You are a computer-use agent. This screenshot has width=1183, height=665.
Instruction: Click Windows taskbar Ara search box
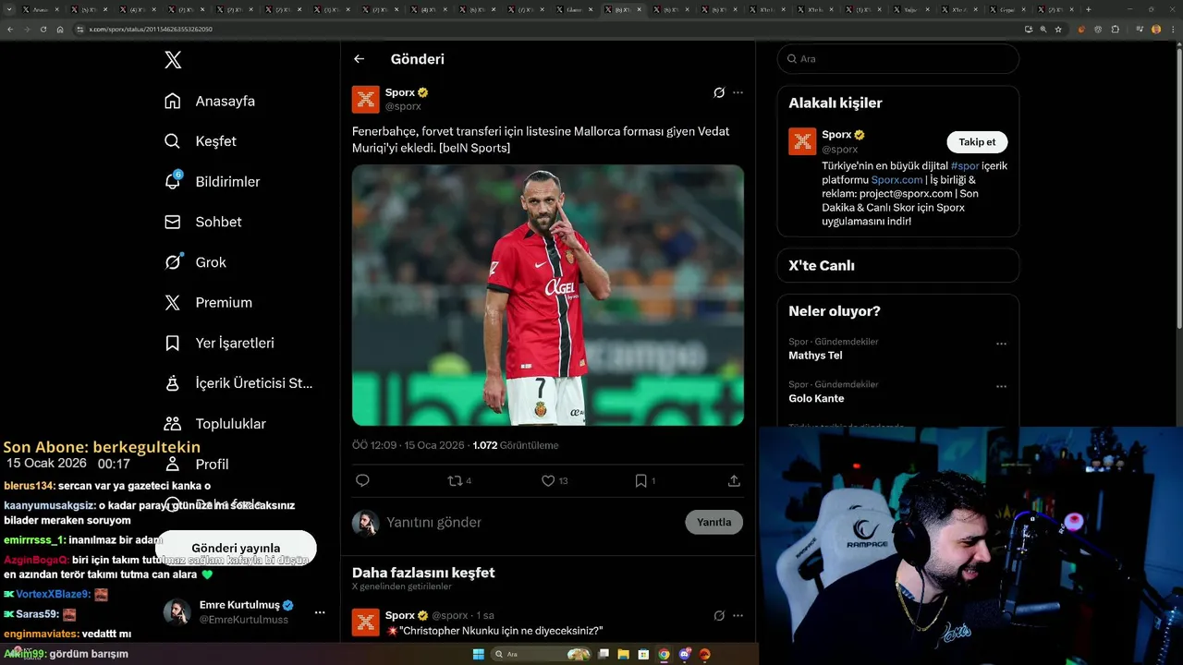point(543,654)
